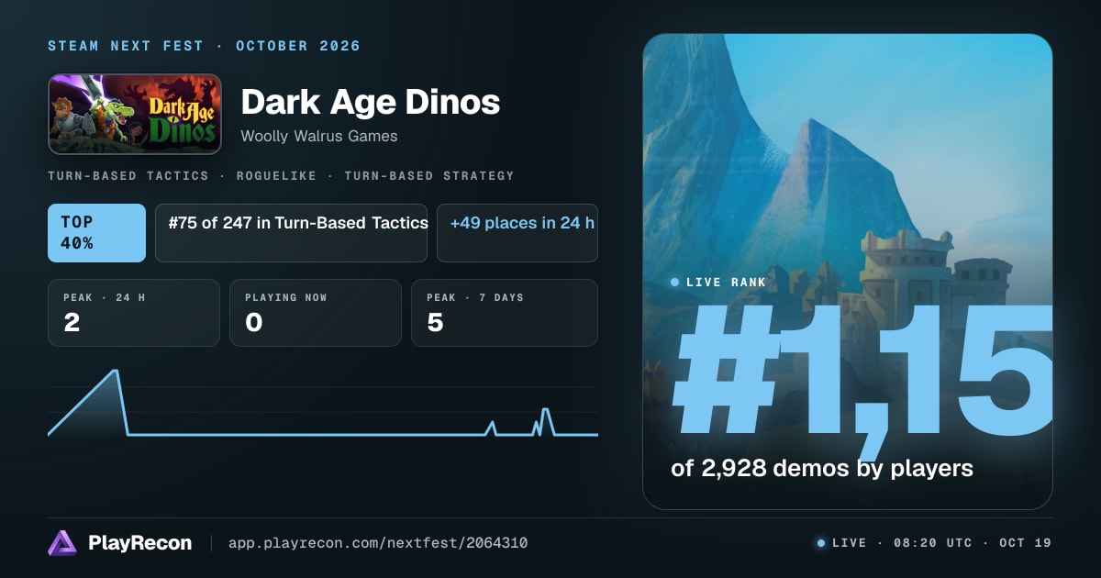Click the of 2,928 demos by players text
Screen dimensions: 1101x578
pos(822,468)
